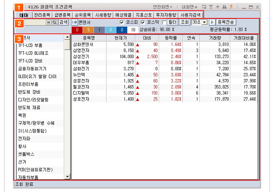Image resolution: width=274 pixels, height=192 pixels.
Task: Sort by the 거래대비율 column header
Action: coord(244,38)
